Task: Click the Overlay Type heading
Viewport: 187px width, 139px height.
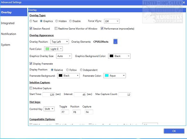Action: [x=38, y=15]
